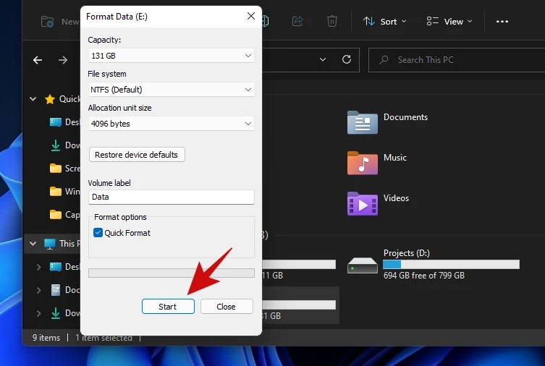Image resolution: width=545 pixels, height=366 pixels.
Task: Click the Downloads arrow icon under Quick access
Action: [56, 145]
